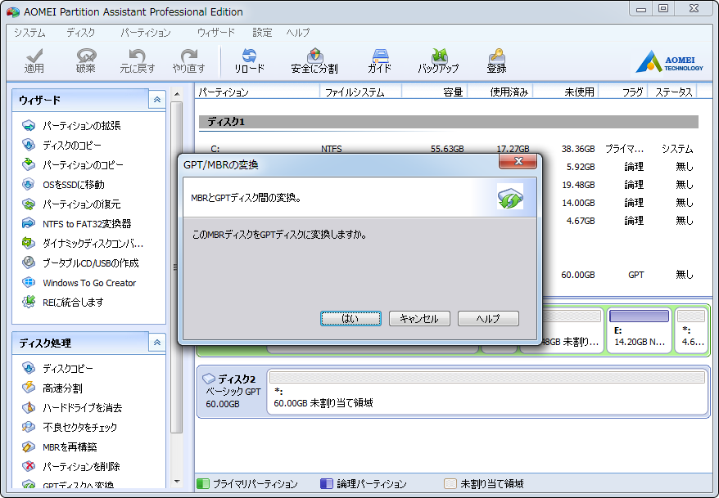Click the パーティションの復元 wizard icon
The width and height of the screenshot is (719, 498).
coord(29,204)
